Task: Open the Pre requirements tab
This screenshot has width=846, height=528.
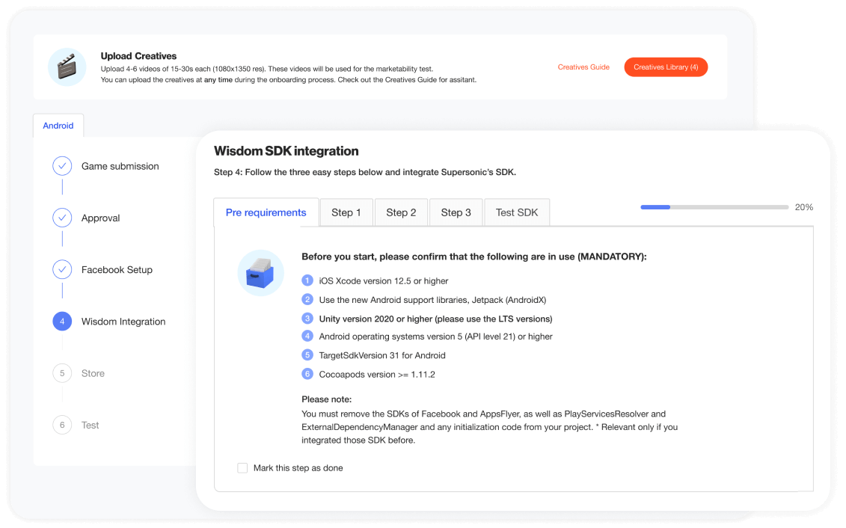Action: [266, 212]
